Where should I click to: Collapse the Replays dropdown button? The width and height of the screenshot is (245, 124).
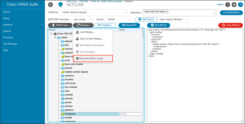coord(83,25)
